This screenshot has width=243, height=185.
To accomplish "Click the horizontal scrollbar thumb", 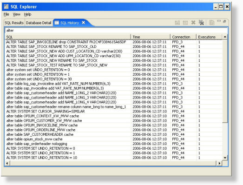I will click(113, 163).
